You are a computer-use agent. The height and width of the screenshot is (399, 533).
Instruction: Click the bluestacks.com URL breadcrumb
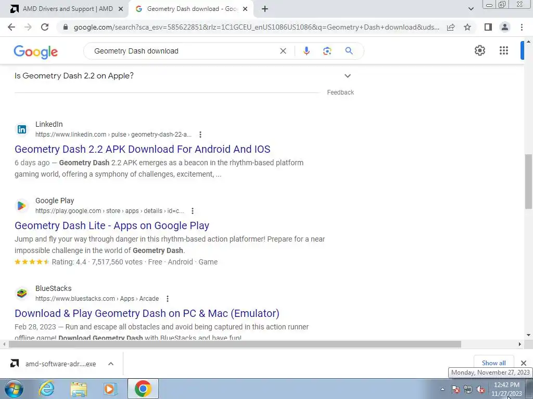tap(97, 299)
